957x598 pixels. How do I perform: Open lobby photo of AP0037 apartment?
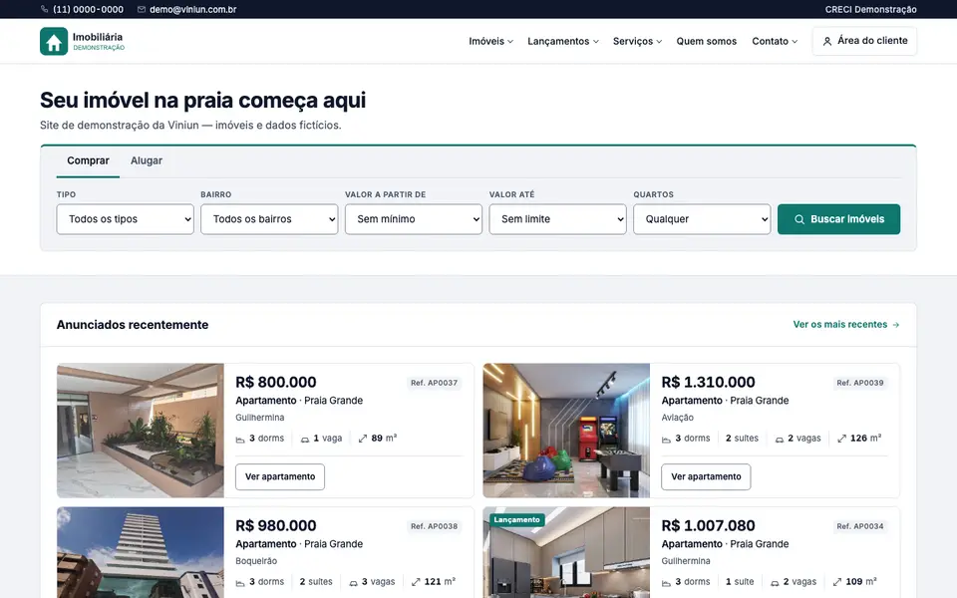click(x=141, y=431)
